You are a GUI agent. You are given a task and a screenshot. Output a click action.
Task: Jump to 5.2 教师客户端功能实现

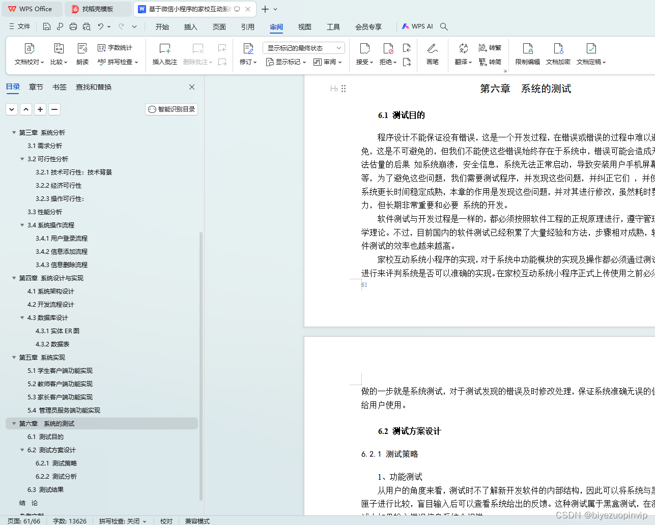pyautogui.click(x=60, y=384)
